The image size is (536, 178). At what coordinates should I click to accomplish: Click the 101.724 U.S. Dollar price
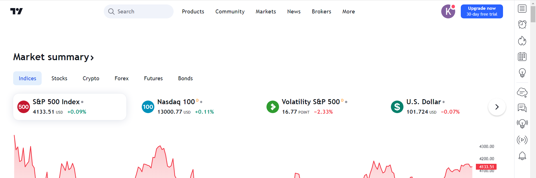coord(417,112)
